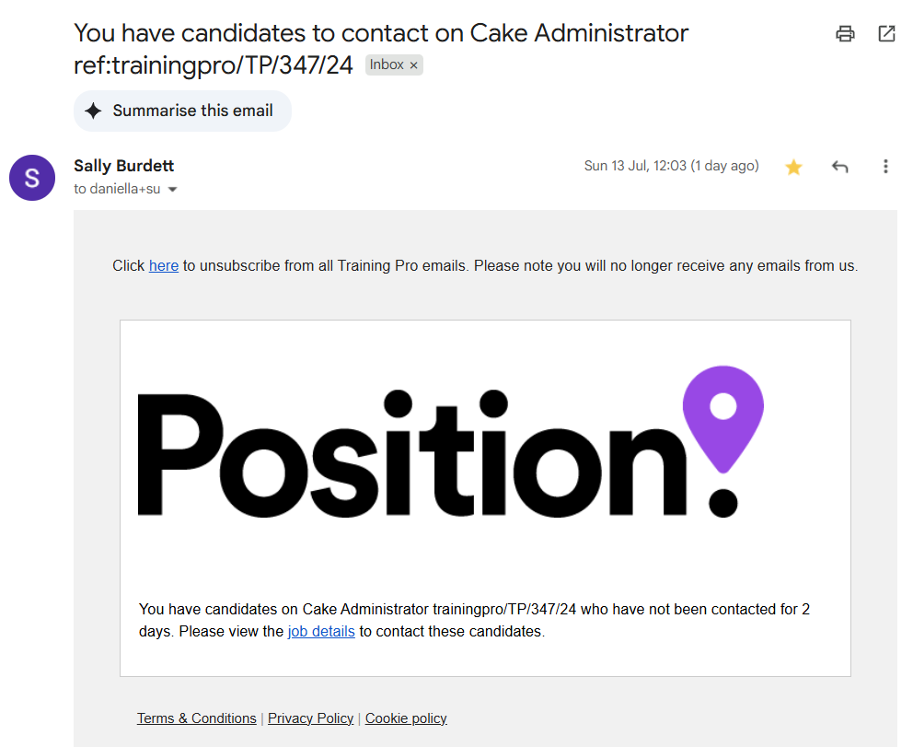Click the sender name Sally Burdett
This screenshot has height=747, width=913.
tap(123, 166)
